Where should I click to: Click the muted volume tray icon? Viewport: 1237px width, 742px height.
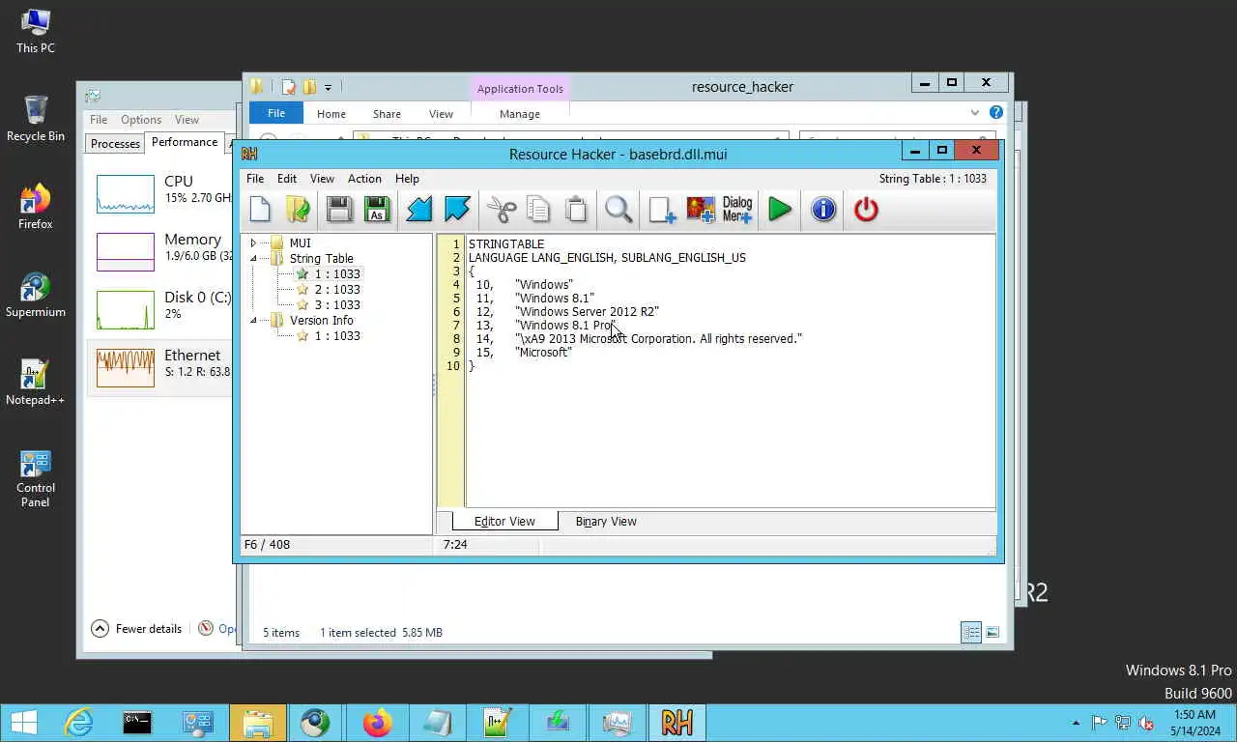tap(1146, 723)
